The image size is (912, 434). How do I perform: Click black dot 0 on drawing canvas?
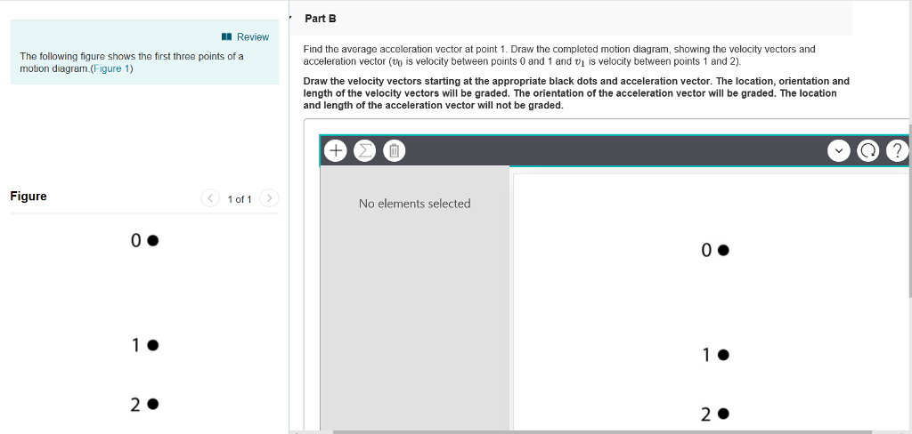723,251
